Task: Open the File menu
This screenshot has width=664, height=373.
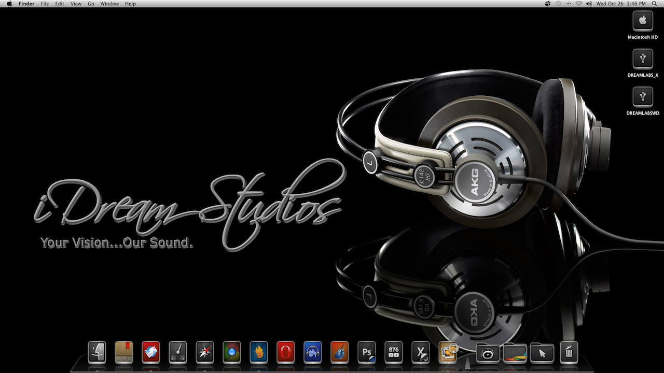Action: pos(45,4)
